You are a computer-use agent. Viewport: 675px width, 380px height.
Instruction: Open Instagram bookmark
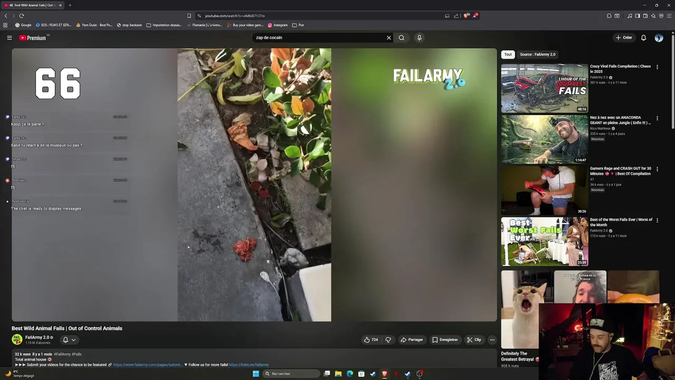click(278, 25)
